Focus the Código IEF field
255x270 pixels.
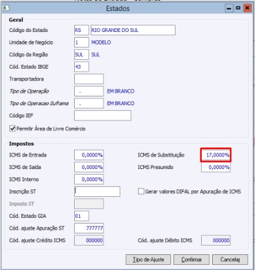click(x=103, y=116)
